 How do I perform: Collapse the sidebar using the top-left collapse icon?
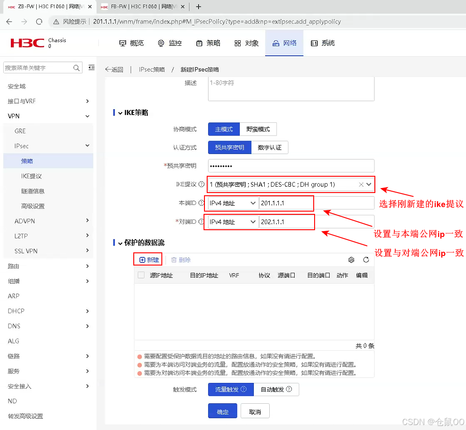[91, 67]
